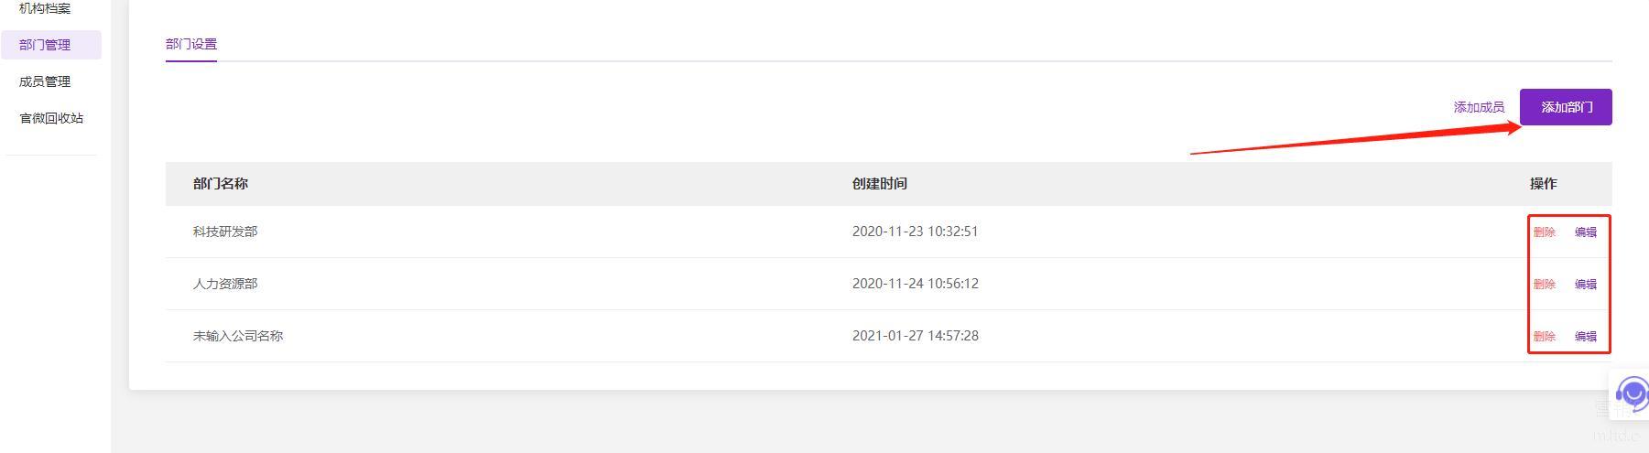1649x453 pixels.
Task: Open the customer service headset icon
Action: coord(1631,394)
